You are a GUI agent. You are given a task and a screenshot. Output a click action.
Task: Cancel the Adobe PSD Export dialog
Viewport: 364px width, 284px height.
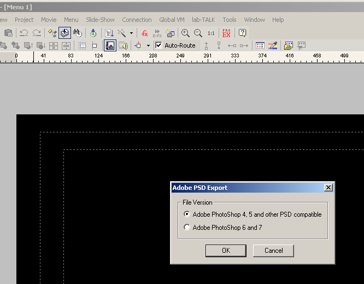pos(273,251)
